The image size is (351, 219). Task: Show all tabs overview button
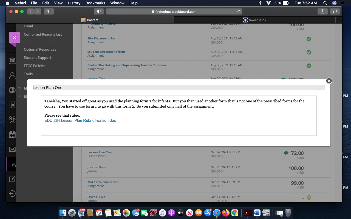(335, 11)
